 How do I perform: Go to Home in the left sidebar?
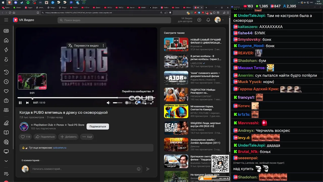click(6, 40)
